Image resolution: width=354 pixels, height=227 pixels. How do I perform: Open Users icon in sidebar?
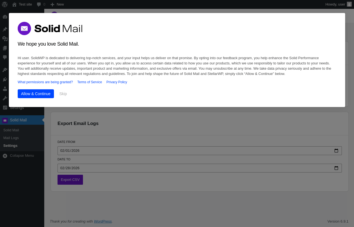click(5, 89)
